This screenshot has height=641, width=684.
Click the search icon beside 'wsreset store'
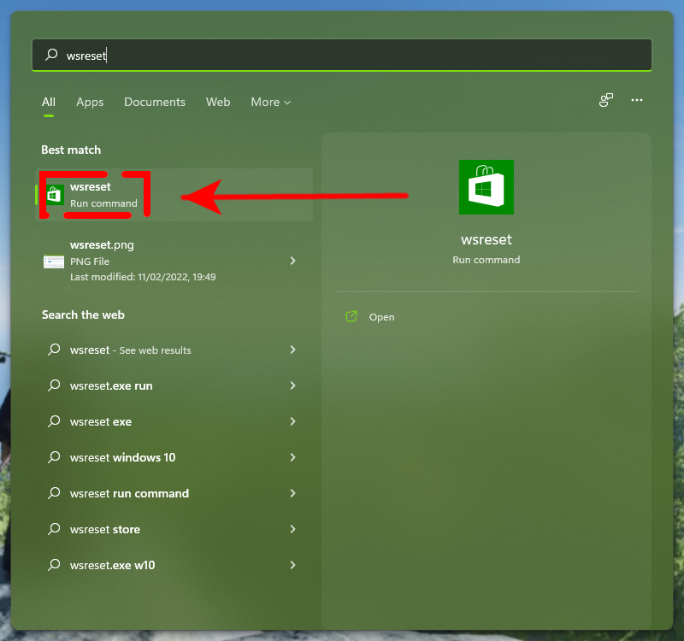pos(54,528)
